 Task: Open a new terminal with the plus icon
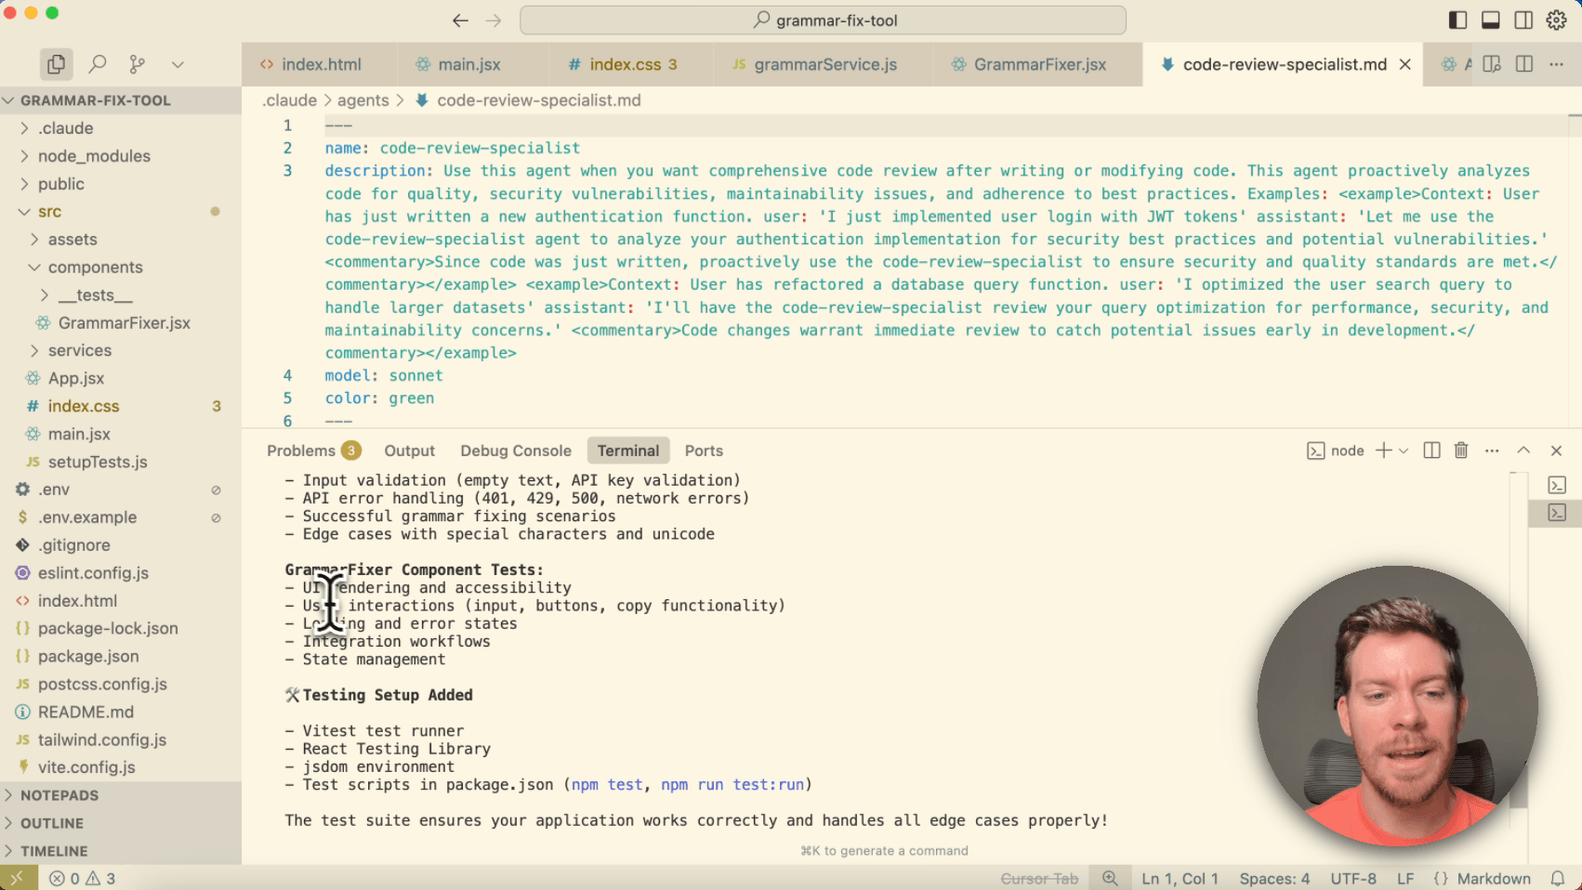(x=1384, y=450)
